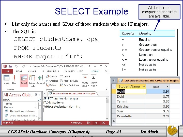Choose the Crosstab query type

coord(52,81)
